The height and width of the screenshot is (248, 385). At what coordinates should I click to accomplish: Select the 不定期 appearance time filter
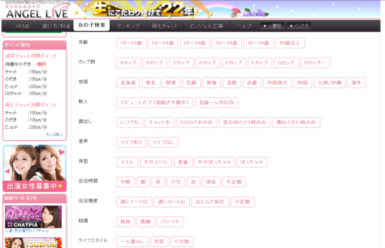click(x=234, y=182)
